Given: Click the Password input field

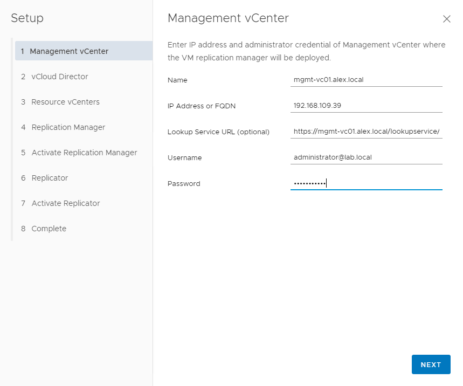Looking at the screenshot, I should tap(366, 183).
